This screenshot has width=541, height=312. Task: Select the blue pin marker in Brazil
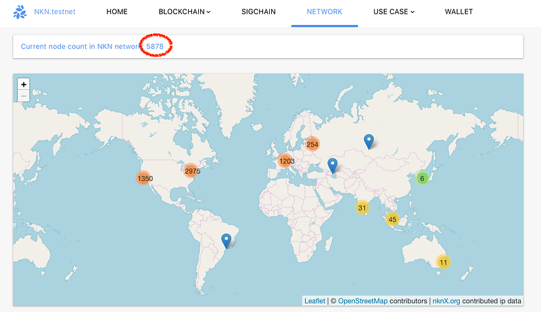click(x=227, y=241)
